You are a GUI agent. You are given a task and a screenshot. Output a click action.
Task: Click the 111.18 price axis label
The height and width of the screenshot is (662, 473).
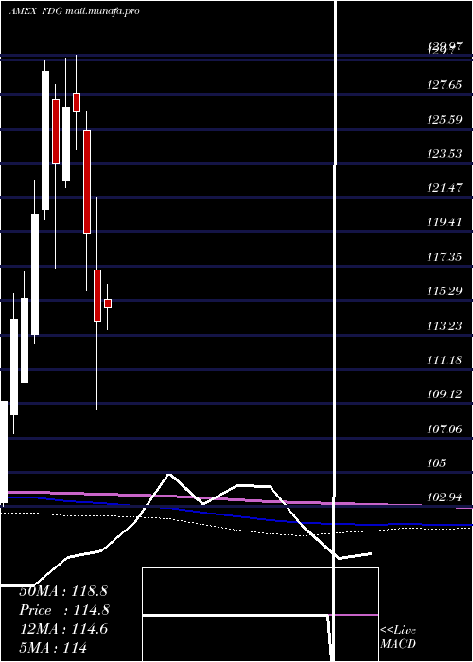point(445,360)
